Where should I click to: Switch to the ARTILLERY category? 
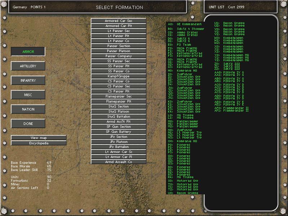[28, 66]
